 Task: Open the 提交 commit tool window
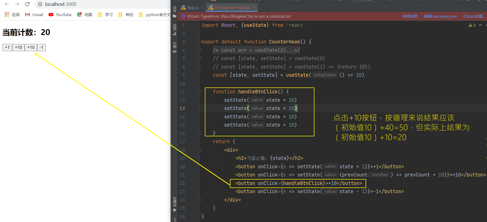[175, 47]
